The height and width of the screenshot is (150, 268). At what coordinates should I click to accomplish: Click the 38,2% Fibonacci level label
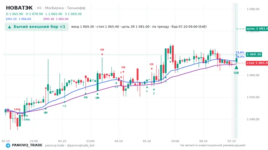click(240, 57)
